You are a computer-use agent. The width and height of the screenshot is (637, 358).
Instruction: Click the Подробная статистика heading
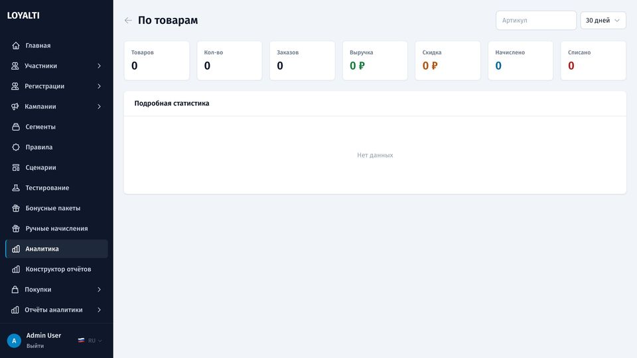[172, 103]
